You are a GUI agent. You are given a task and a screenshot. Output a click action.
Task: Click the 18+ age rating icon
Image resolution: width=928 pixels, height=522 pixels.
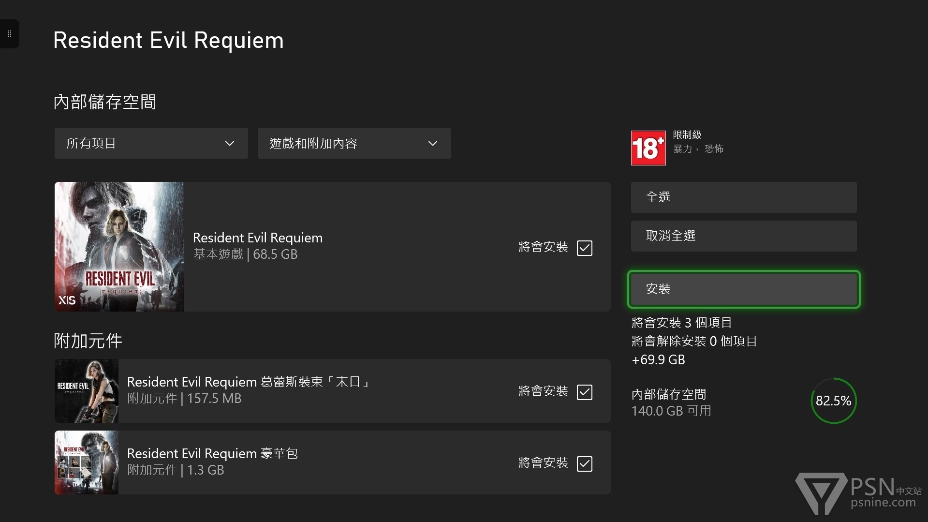click(x=648, y=148)
